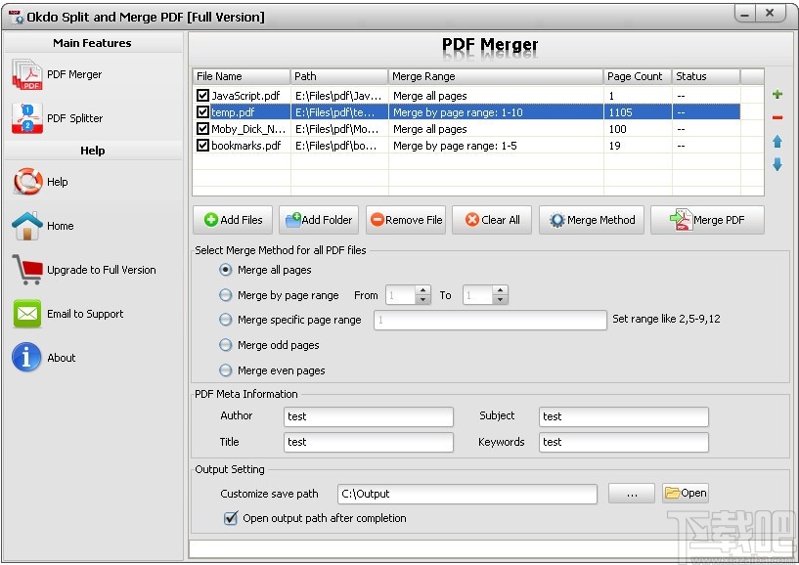Select the PDF Merger feature
Screen dimensions: 799x565
pos(73,74)
